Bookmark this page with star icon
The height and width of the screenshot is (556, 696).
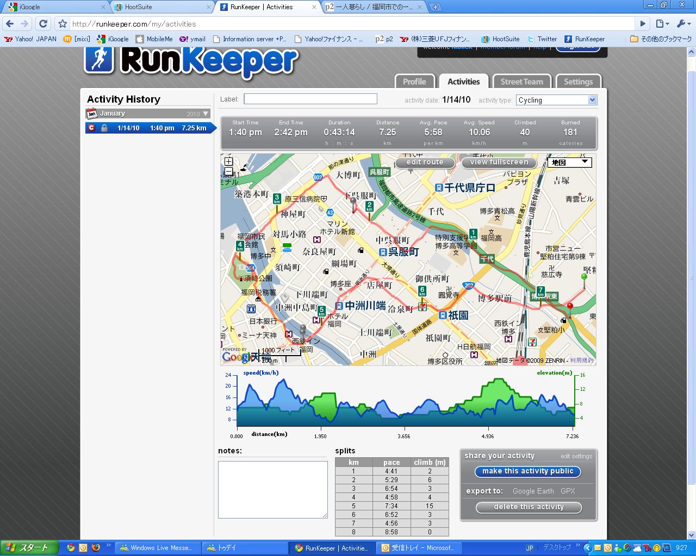(x=63, y=24)
